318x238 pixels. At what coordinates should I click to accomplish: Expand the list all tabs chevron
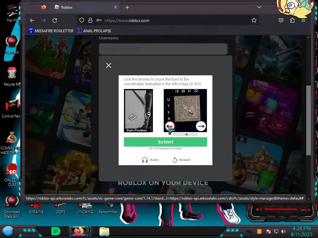(x=259, y=7)
